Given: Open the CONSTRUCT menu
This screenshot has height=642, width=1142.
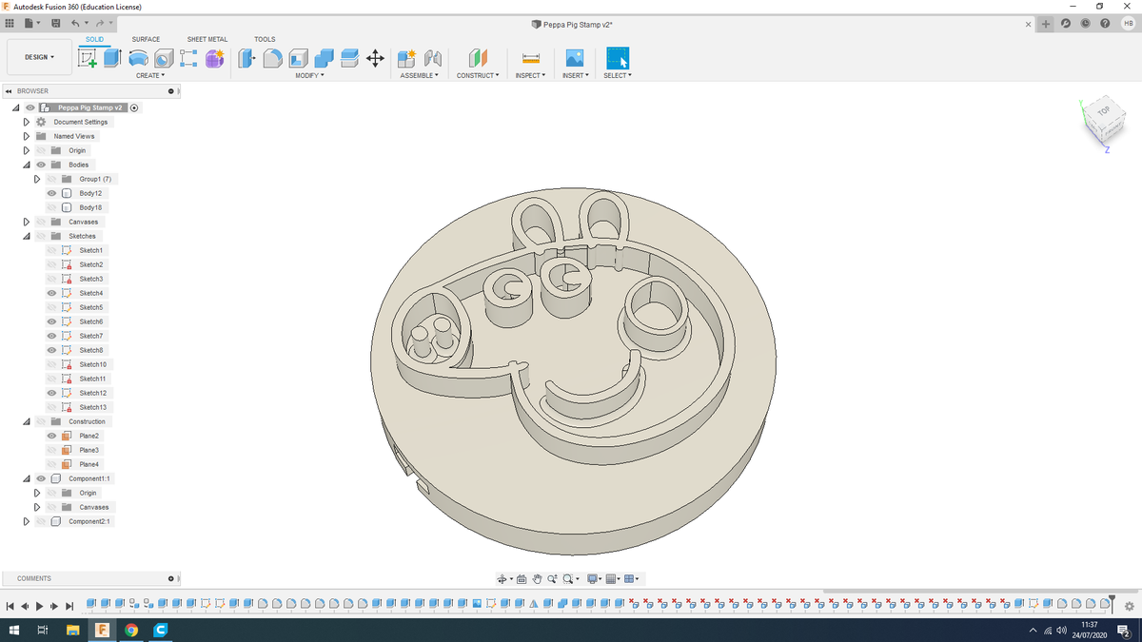Looking at the screenshot, I should [x=478, y=75].
